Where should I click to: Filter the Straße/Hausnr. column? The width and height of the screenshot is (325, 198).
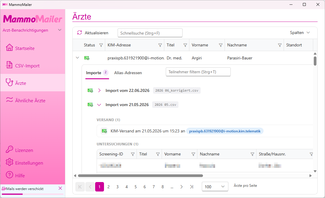(311, 154)
